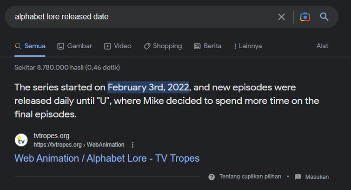Click the question mark snippet info icon
This screenshot has width=351, height=190.
(x=212, y=177)
